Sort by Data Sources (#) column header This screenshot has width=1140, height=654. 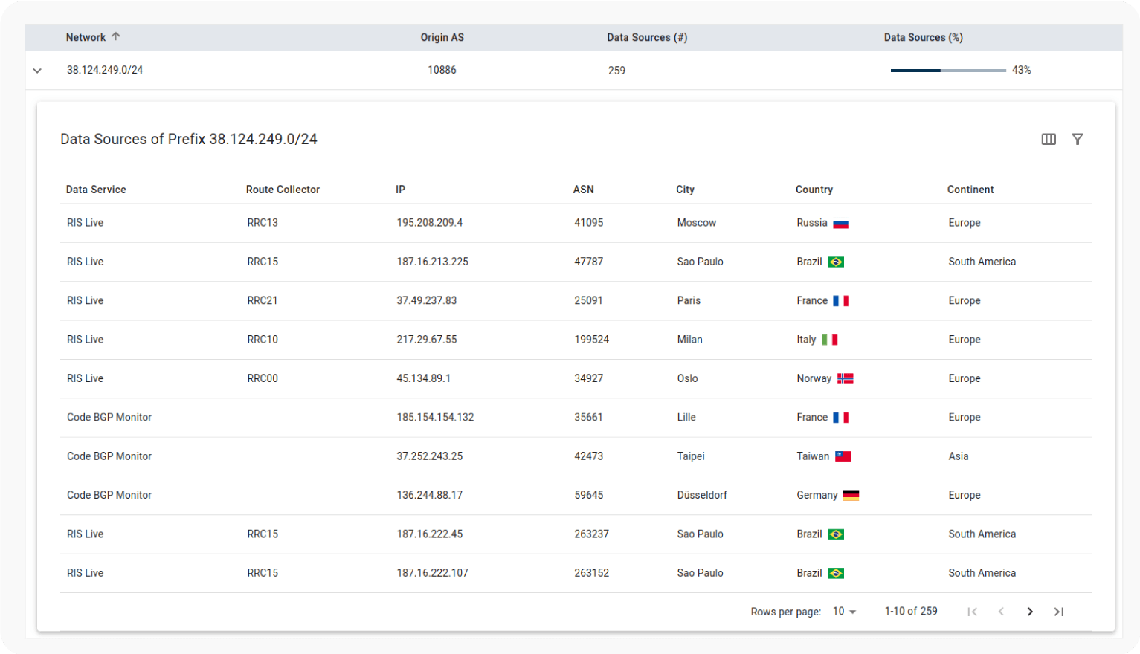click(646, 37)
